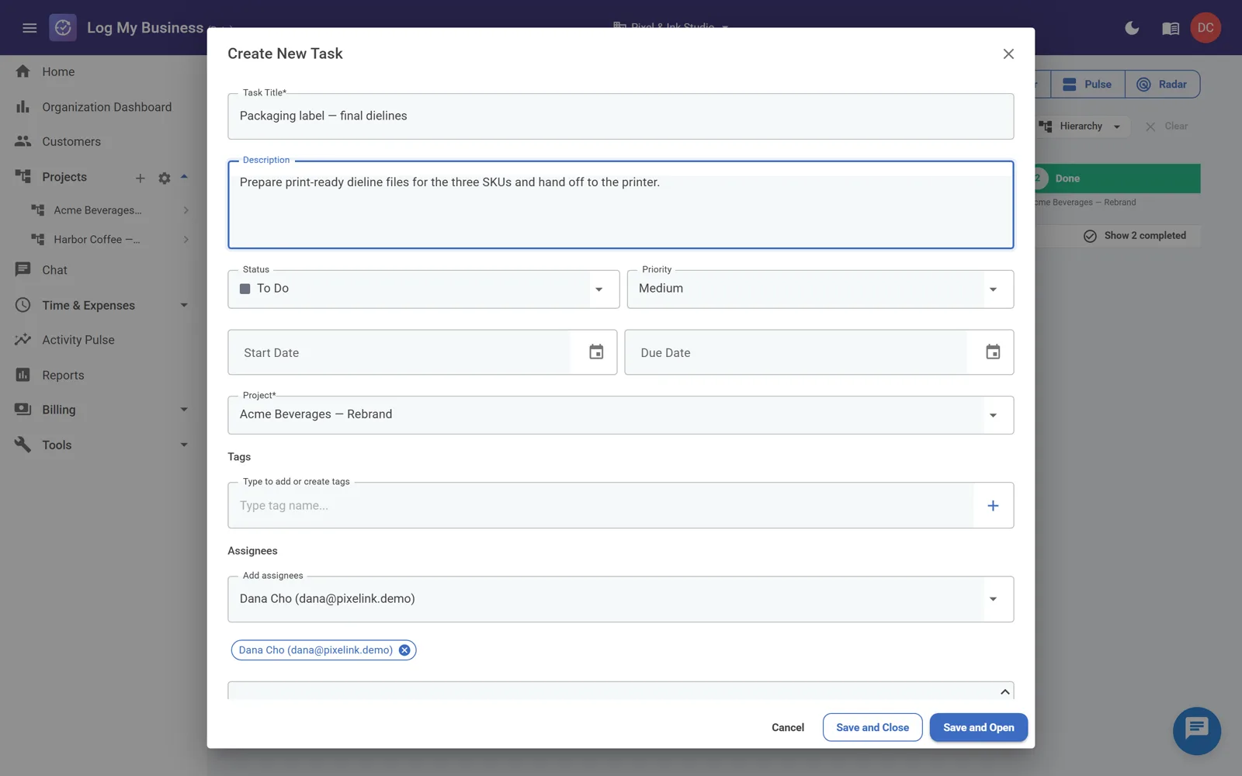Screen dimensions: 1242x776
Task: Click the Save and Open button
Action: tap(978, 727)
